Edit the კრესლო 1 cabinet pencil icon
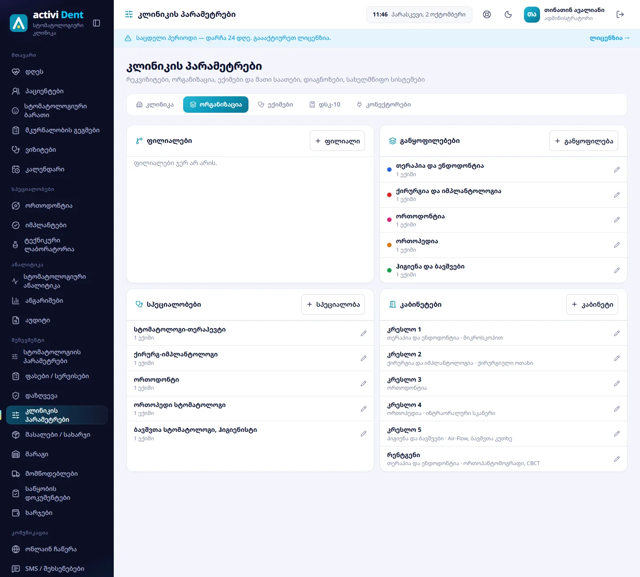This screenshot has width=640, height=577. click(617, 333)
